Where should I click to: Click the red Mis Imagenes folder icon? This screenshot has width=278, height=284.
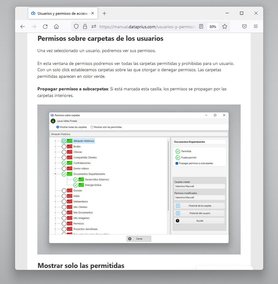tap(70, 218)
